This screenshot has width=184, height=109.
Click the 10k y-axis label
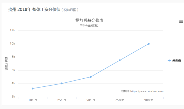12,44
